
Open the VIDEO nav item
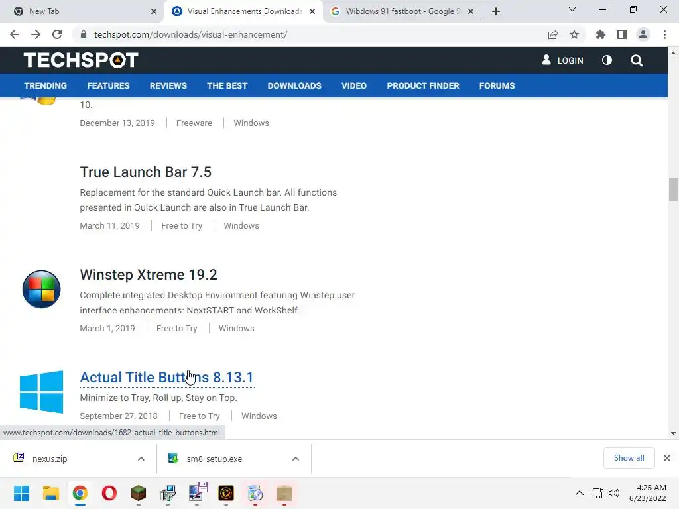pyautogui.click(x=354, y=85)
